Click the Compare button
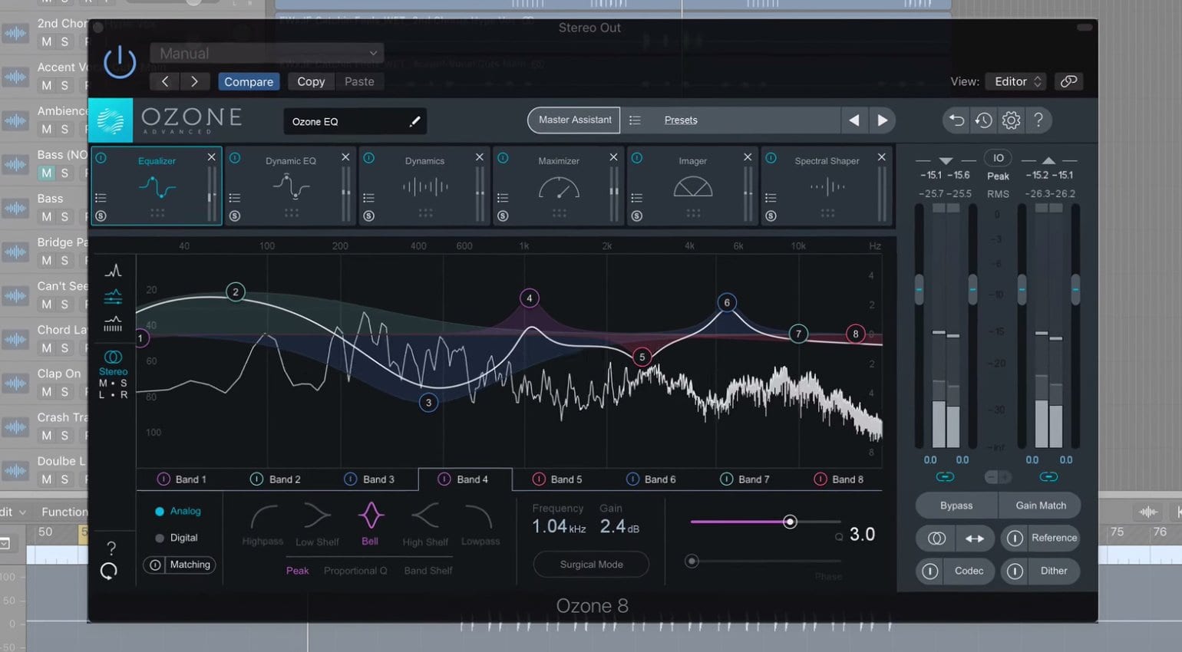This screenshot has width=1182, height=652. pos(249,81)
